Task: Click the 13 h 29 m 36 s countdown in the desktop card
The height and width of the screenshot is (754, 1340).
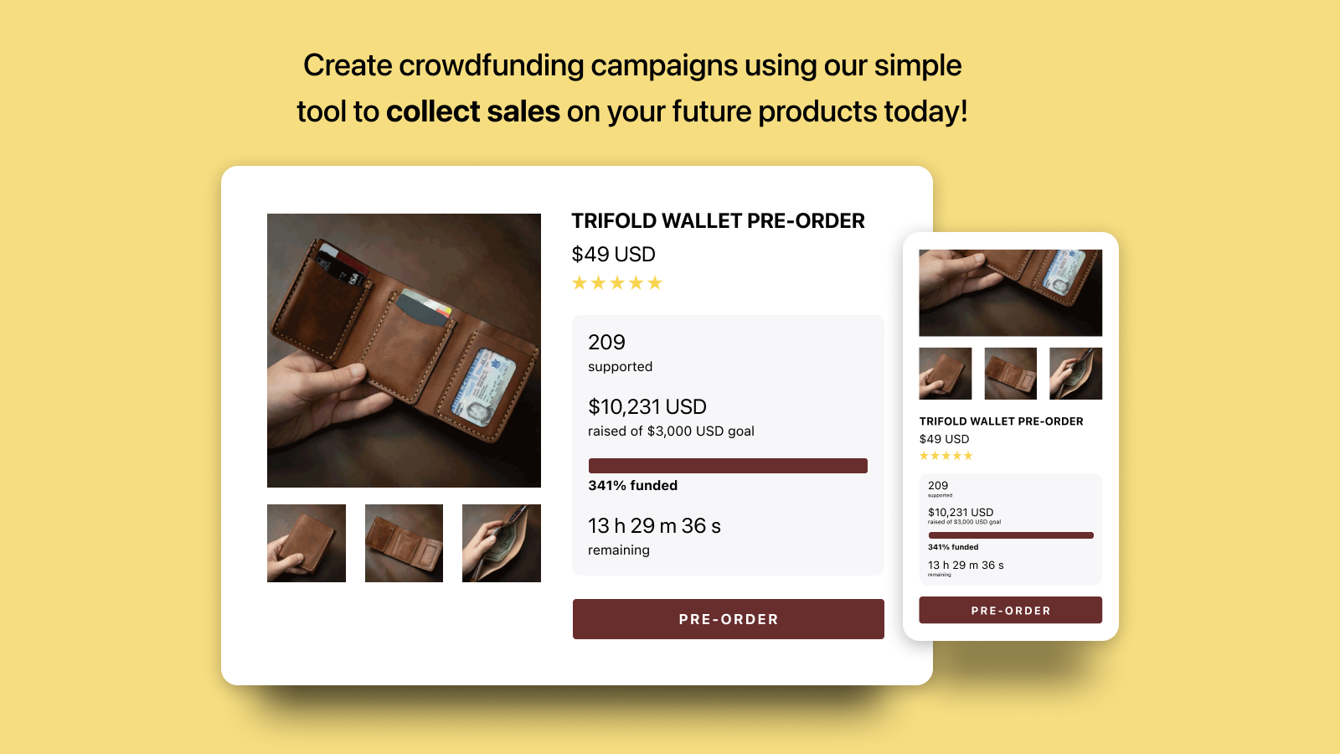Action: pos(654,526)
